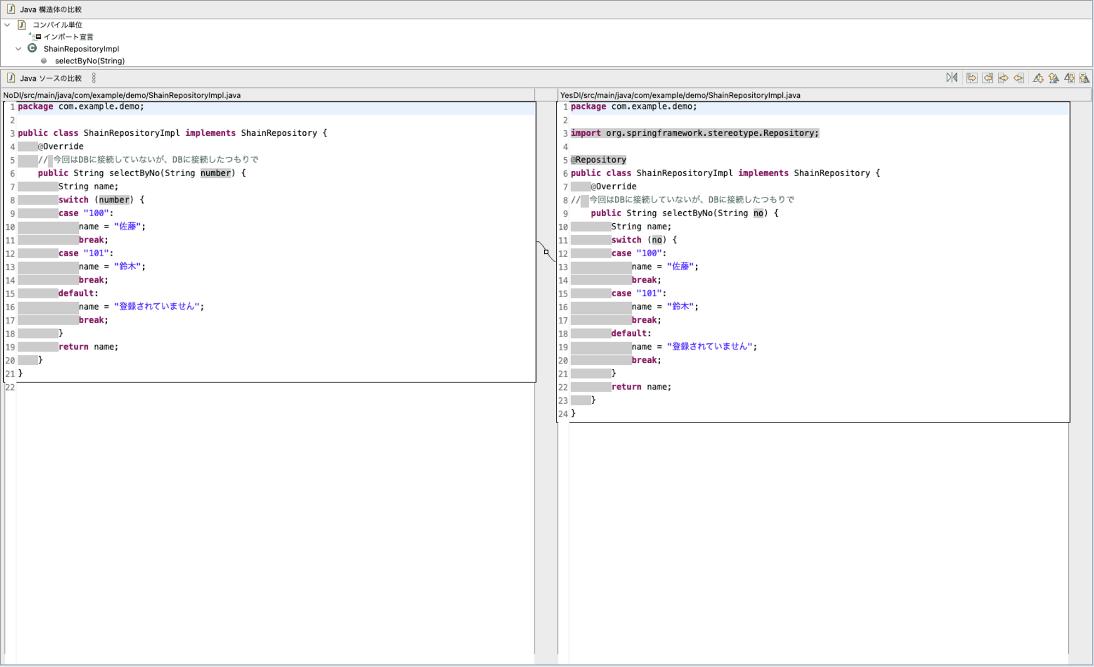Viewport: 1094px width, 667px height.
Task: Go to the next change
Action: point(1070,78)
